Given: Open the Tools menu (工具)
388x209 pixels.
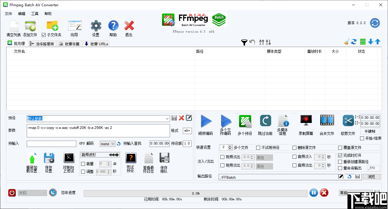Looking at the screenshot, I should (x=35, y=14).
